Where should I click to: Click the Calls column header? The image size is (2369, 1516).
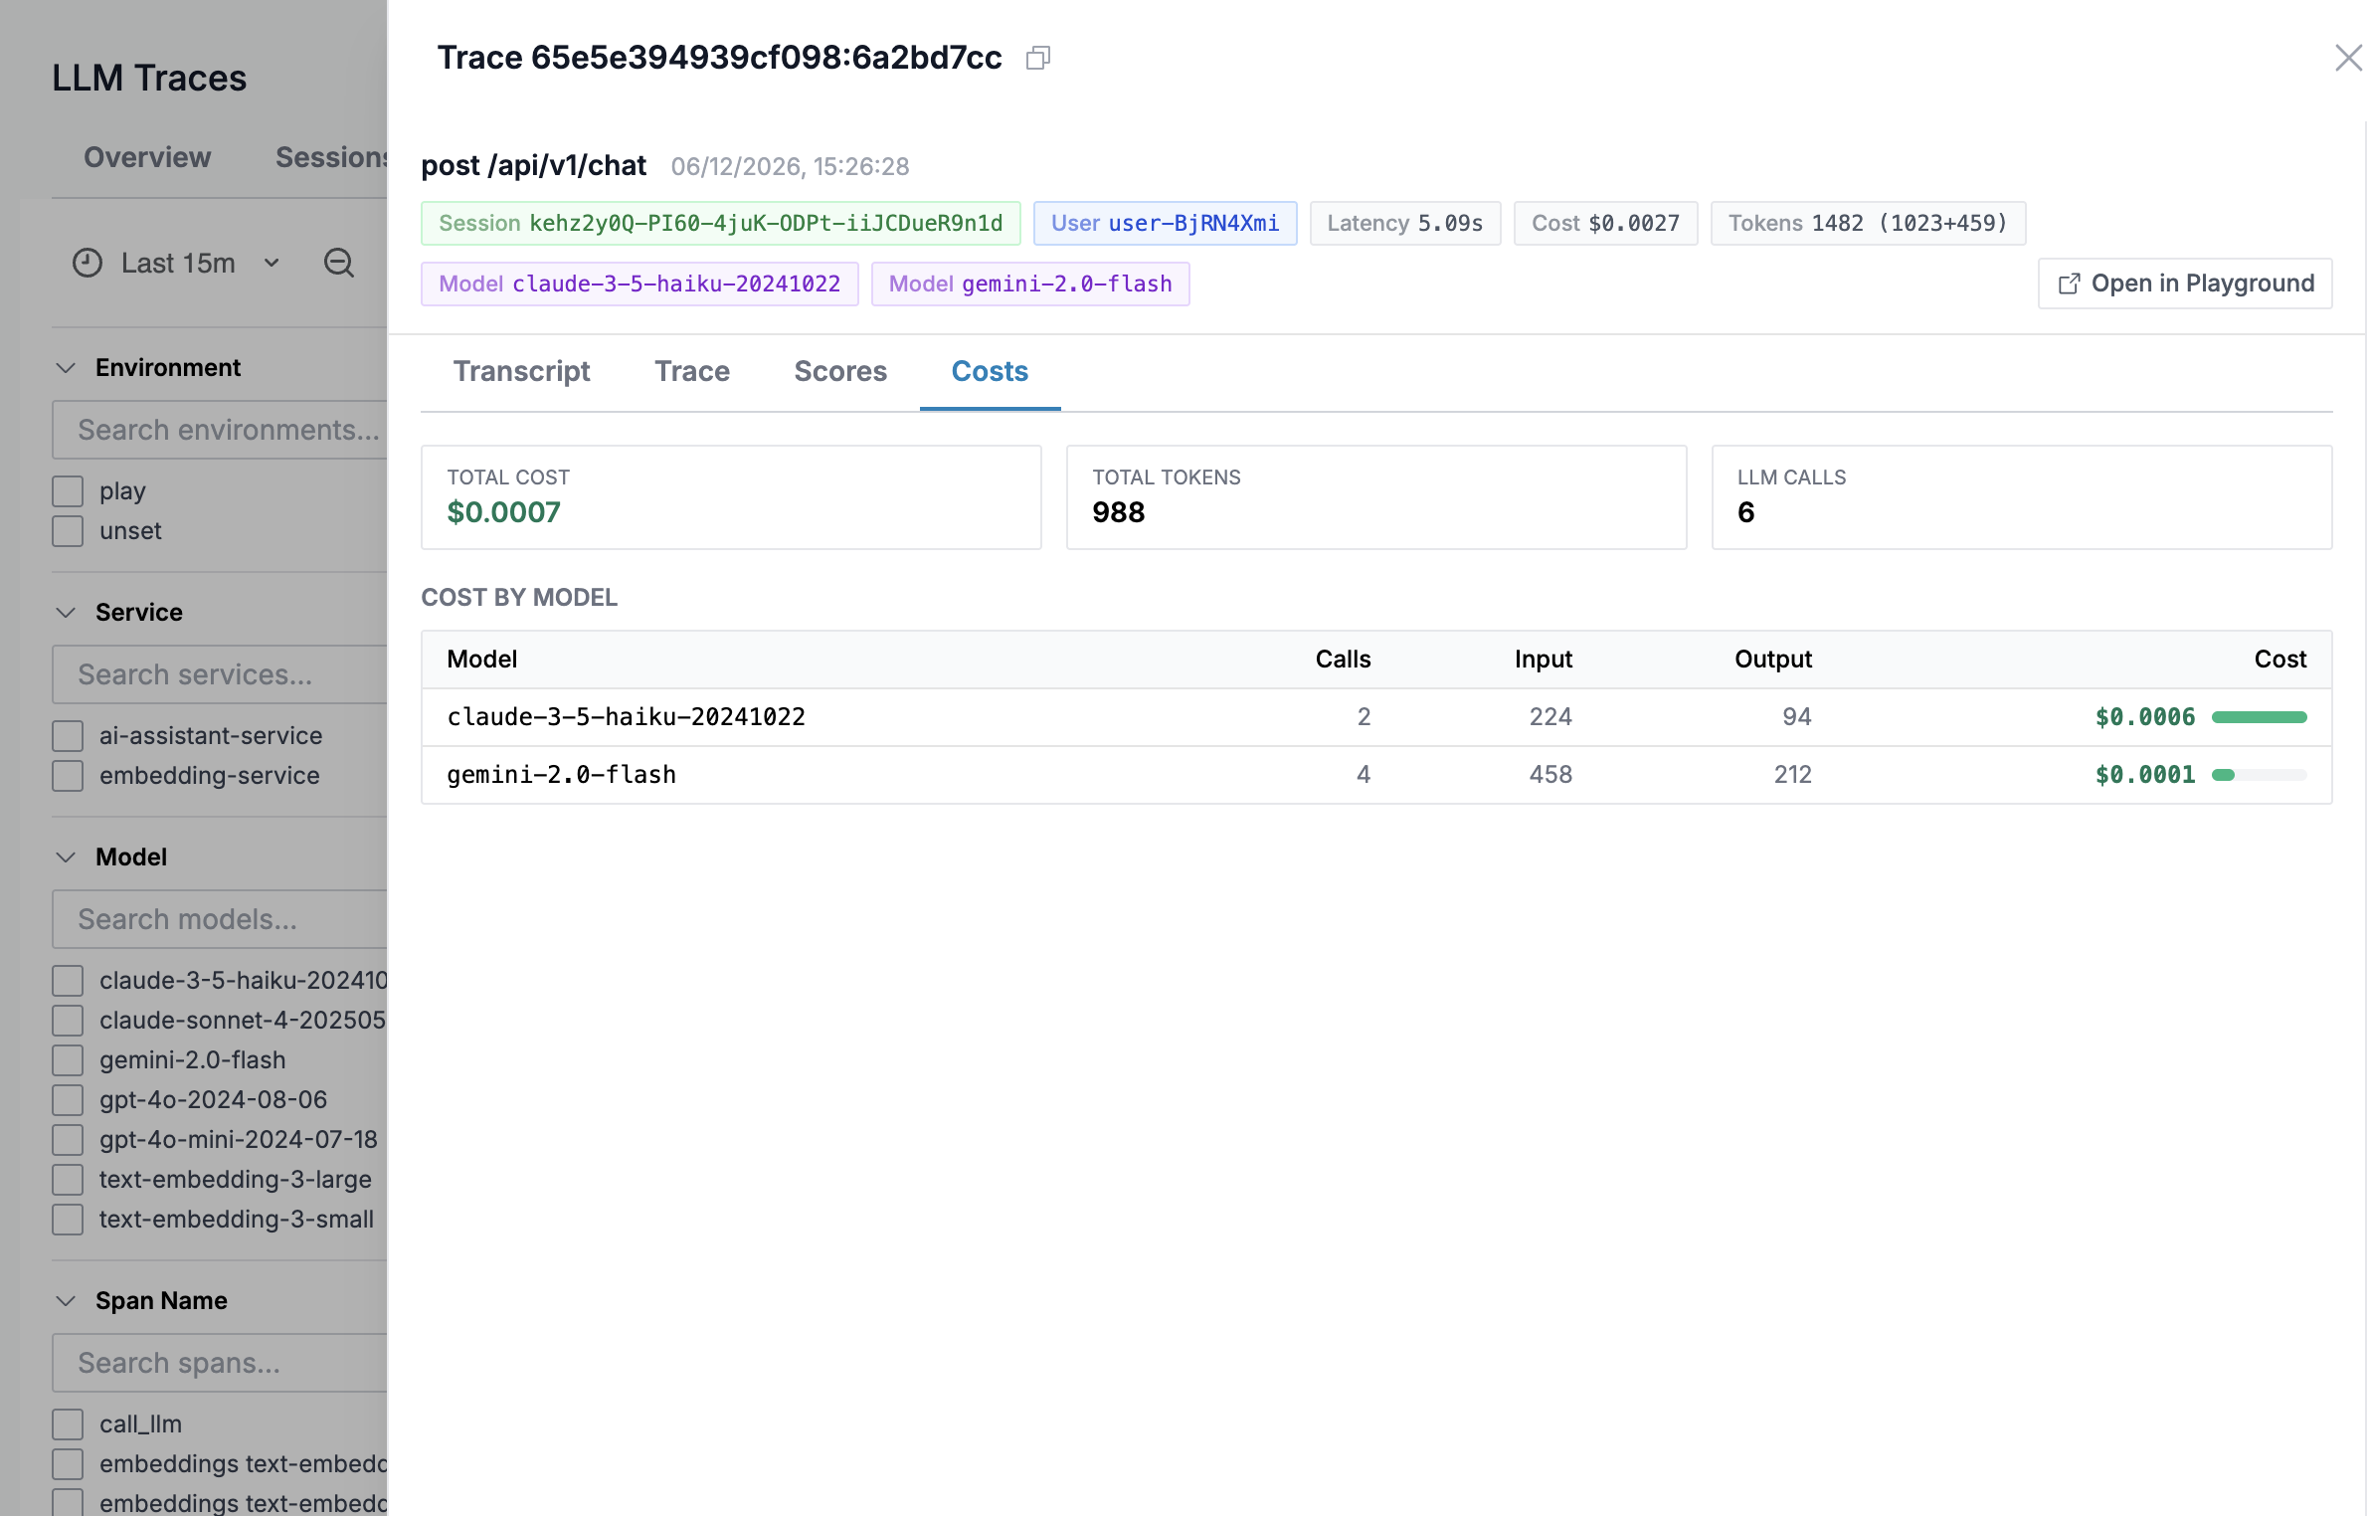[1343, 659]
